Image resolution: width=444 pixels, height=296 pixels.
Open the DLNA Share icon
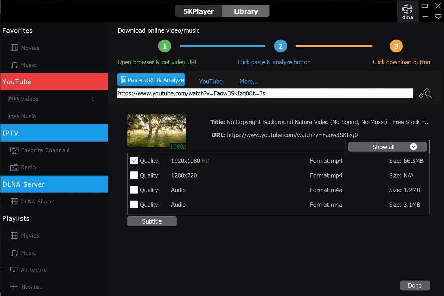[14, 202]
